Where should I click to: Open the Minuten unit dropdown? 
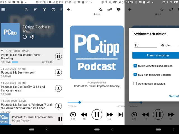click(x=170, y=45)
